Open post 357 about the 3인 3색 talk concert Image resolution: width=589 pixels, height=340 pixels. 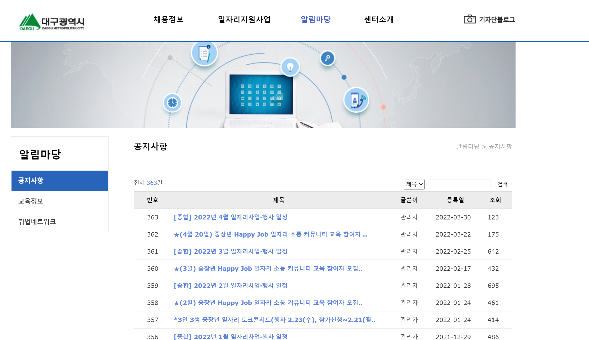[274, 320]
